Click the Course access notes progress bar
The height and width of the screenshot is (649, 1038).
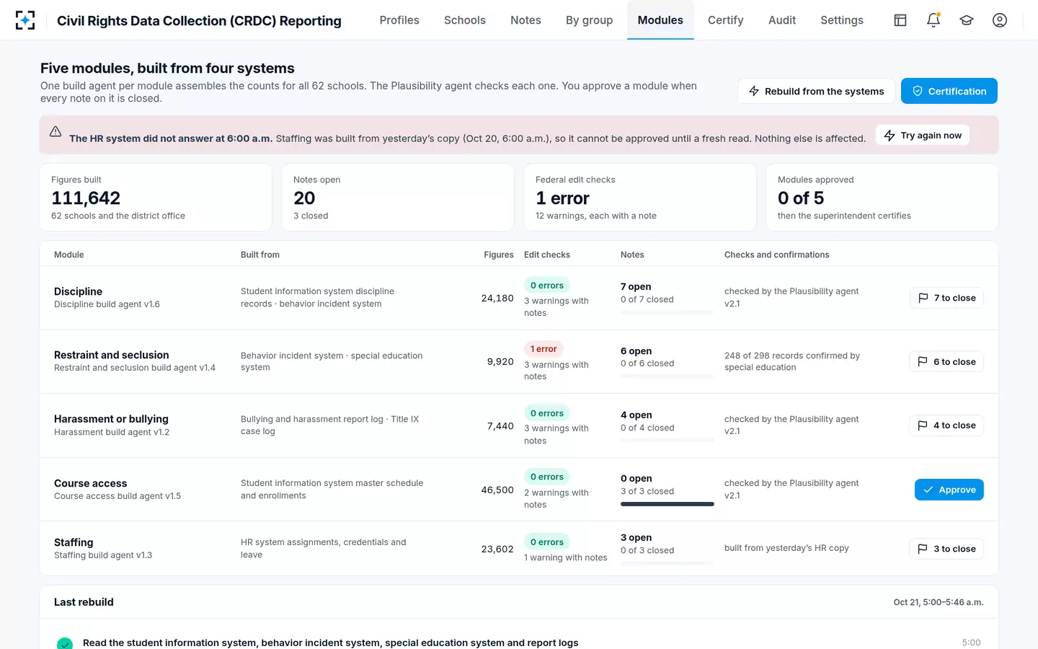coord(667,504)
